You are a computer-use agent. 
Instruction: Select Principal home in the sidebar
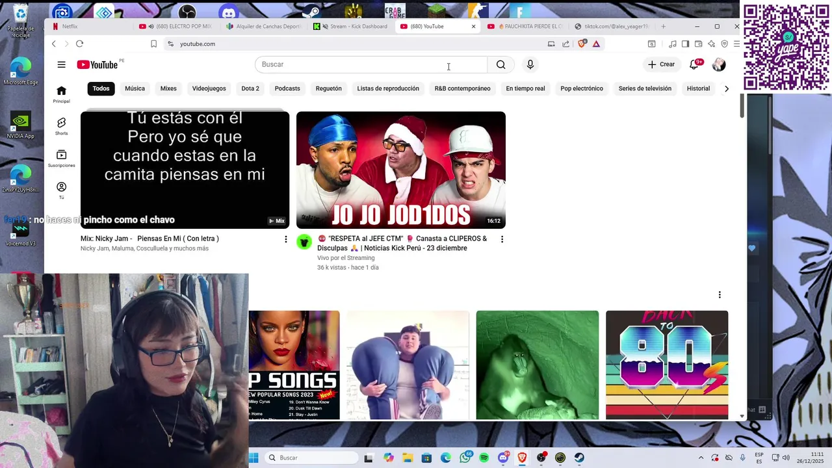[61, 94]
